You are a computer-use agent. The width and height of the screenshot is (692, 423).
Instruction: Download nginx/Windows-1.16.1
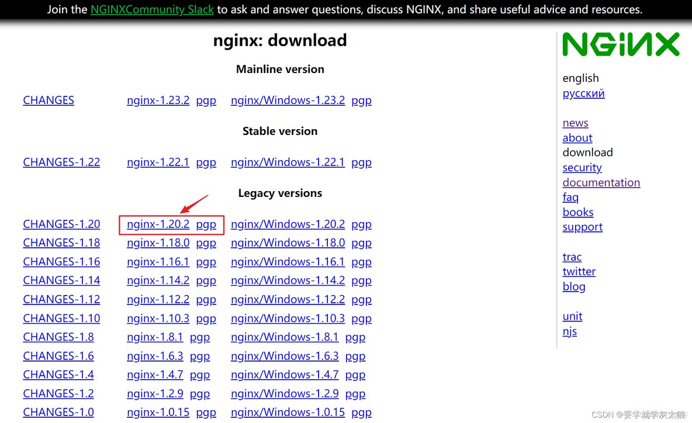point(288,262)
